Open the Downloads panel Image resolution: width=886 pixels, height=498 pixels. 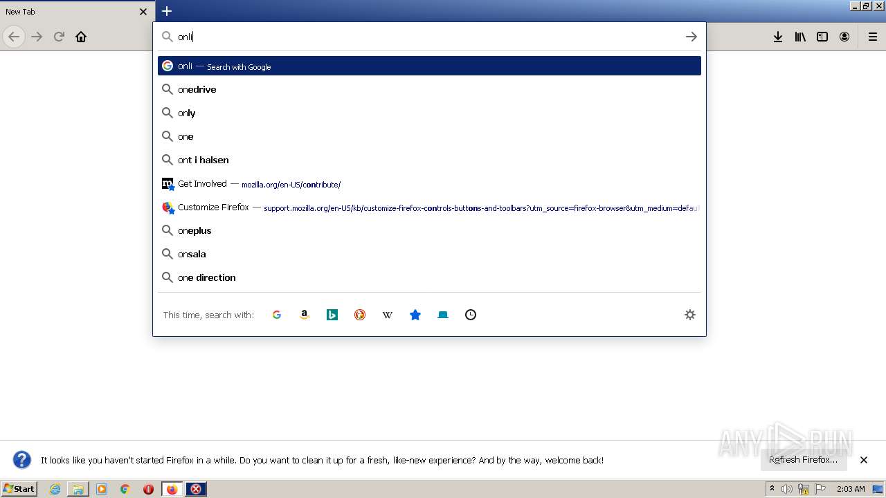tap(778, 37)
